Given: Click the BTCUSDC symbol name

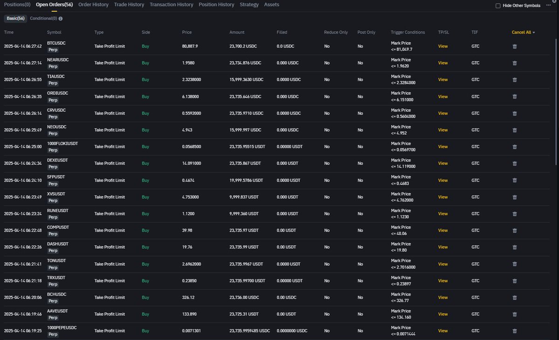Looking at the screenshot, I should click(56, 43).
